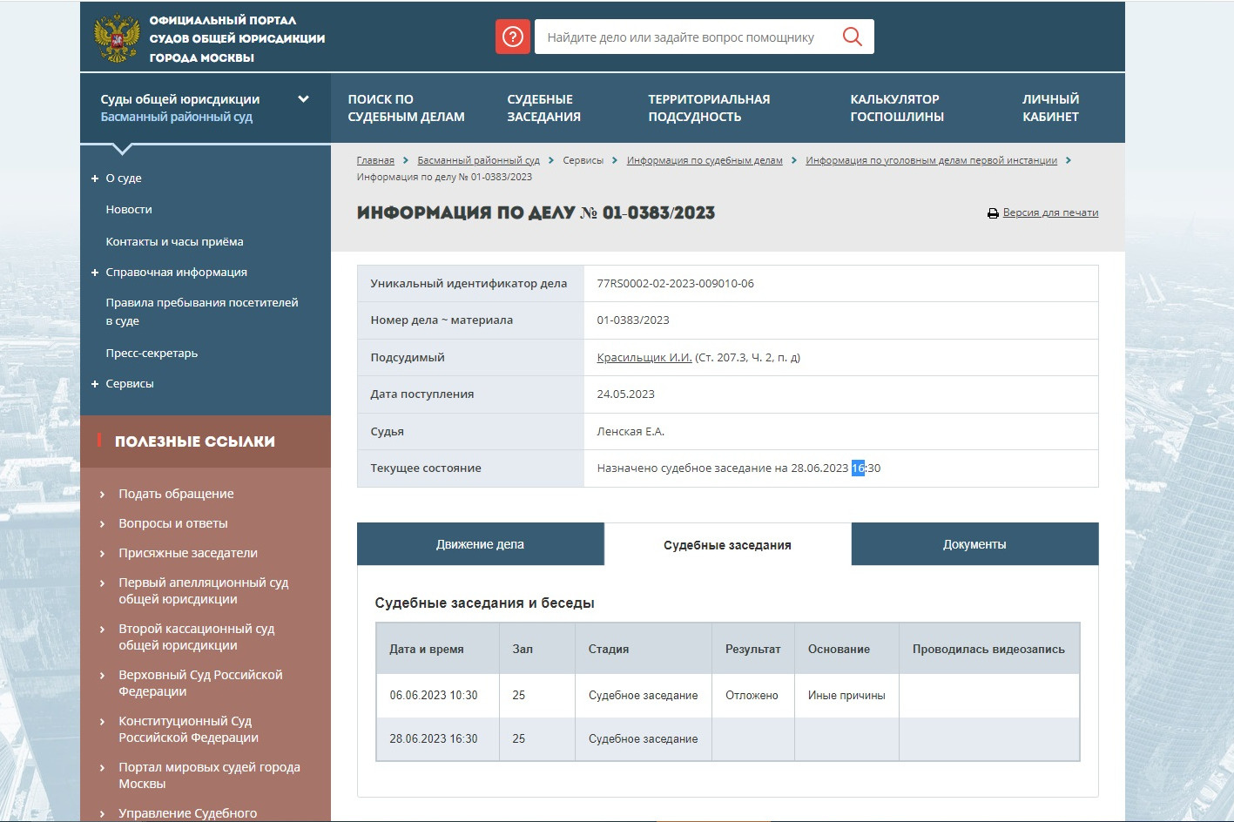Open Новости in sidebar
This screenshot has height=822, width=1234.
(x=129, y=210)
